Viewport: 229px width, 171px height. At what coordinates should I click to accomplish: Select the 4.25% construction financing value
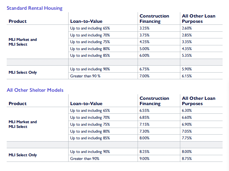pyautogui.click(x=145, y=42)
